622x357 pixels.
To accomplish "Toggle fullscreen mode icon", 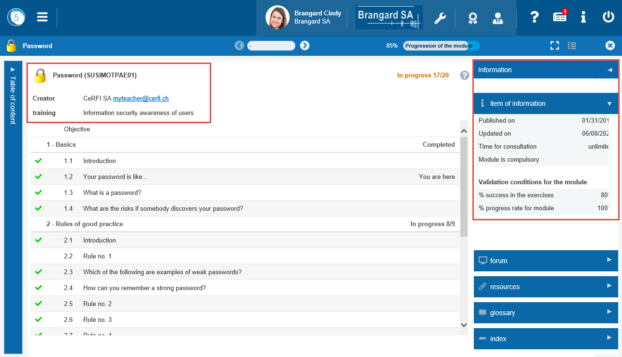I will point(555,46).
